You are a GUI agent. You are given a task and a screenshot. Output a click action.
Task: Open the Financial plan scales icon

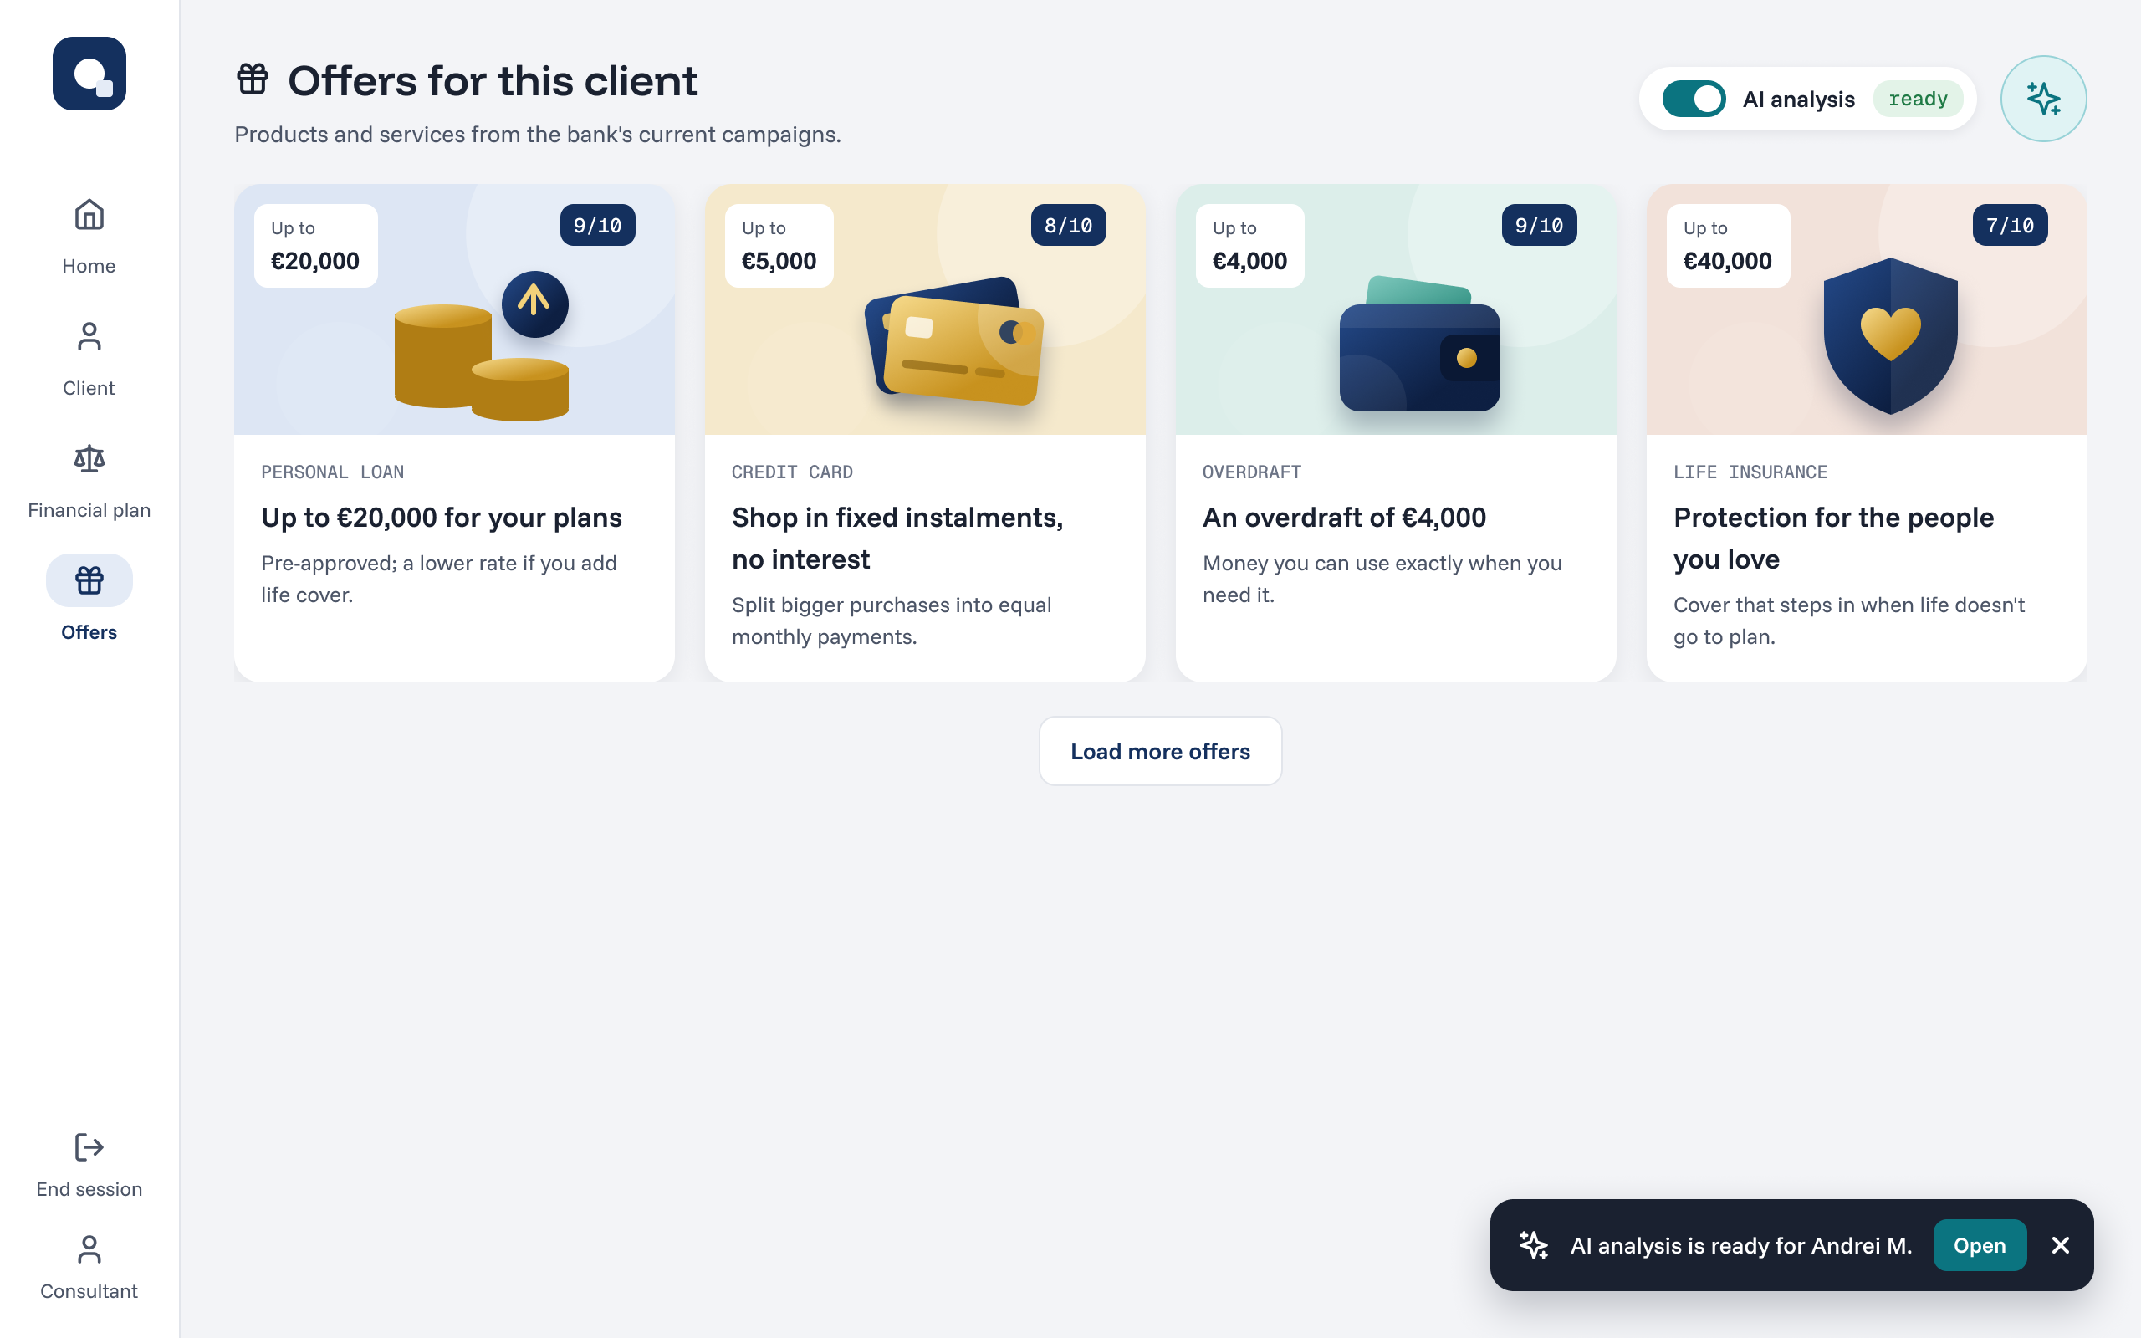click(89, 458)
